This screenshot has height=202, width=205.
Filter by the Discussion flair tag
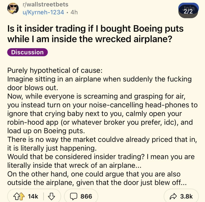pyautogui.click(x=27, y=52)
